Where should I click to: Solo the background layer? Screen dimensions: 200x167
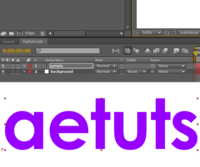pos(13,71)
